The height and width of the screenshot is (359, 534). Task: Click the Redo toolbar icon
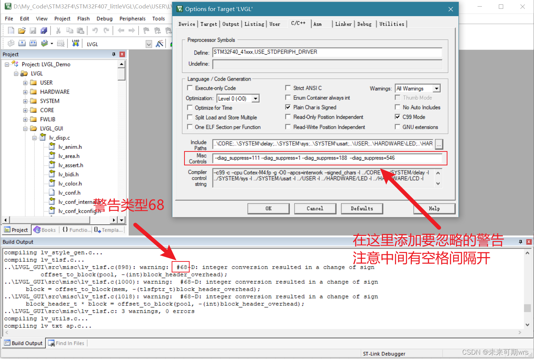pyautogui.click(x=106, y=30)
